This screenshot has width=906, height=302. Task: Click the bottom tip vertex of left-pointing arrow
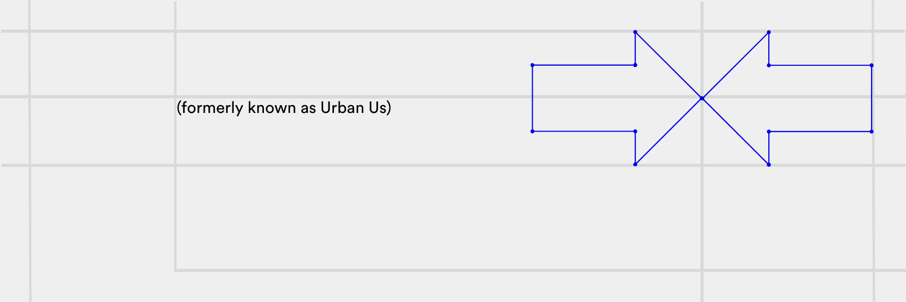point(768,164)
